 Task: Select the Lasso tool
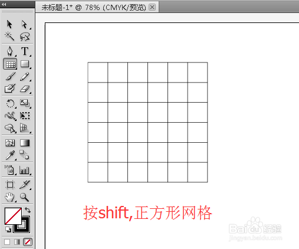pyautogui.click(x=25, y=37)
